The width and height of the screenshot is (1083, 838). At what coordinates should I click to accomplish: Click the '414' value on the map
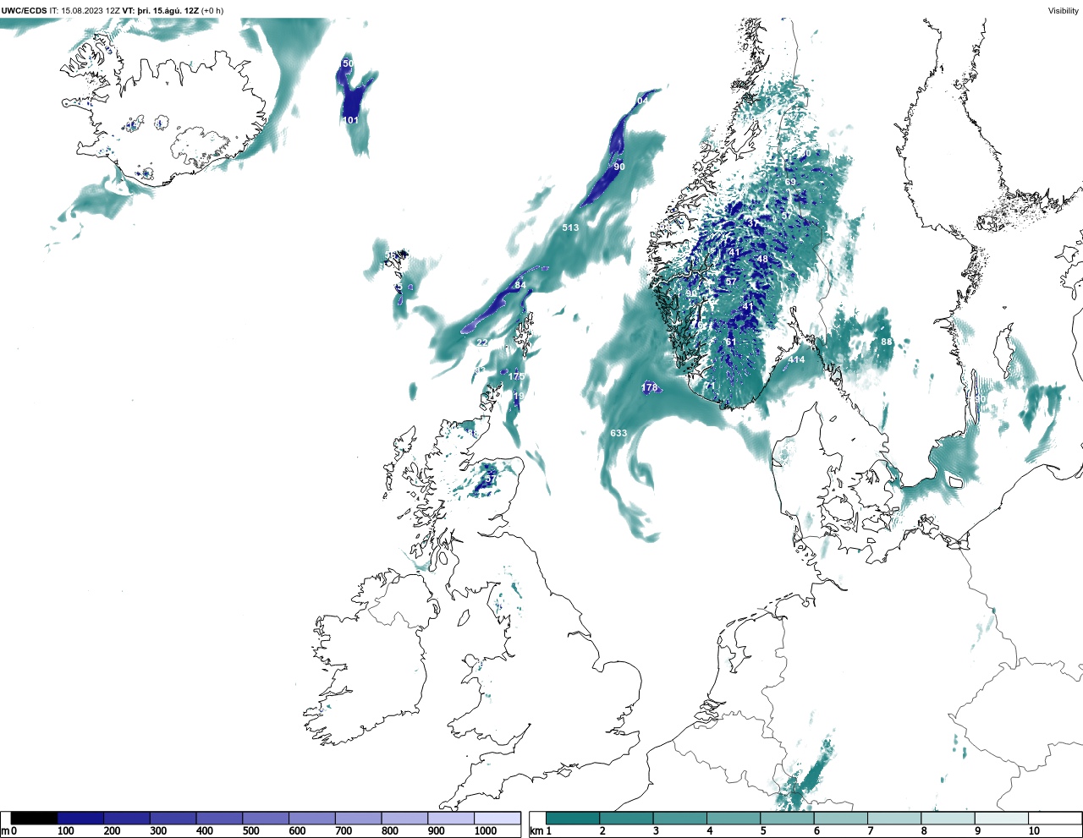coord(796,360)
